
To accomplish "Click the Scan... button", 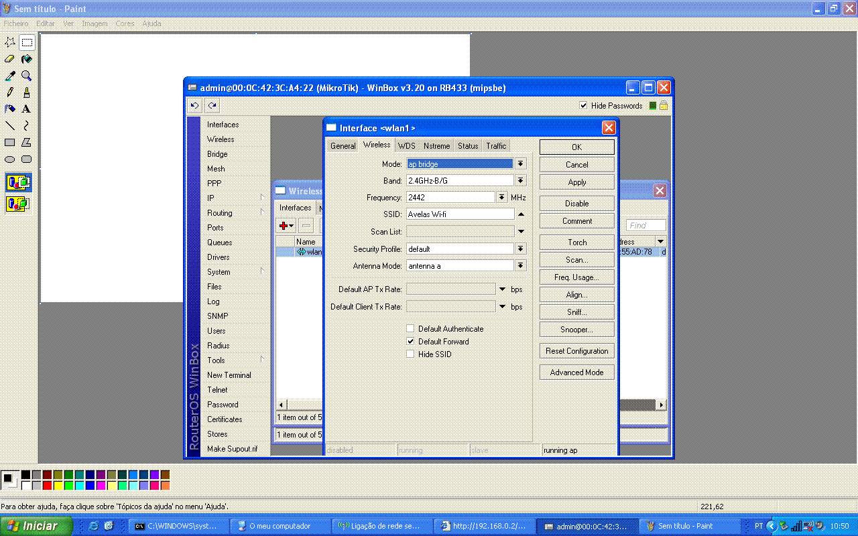I will (577, 260).
